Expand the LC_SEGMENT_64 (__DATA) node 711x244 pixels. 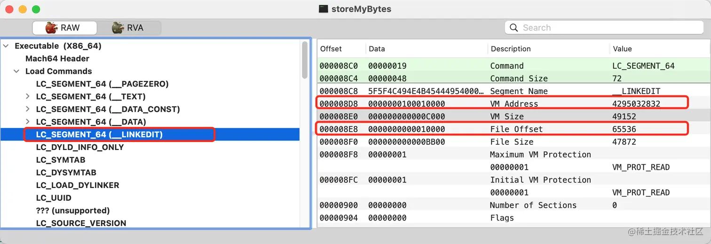tap(27, 122)
